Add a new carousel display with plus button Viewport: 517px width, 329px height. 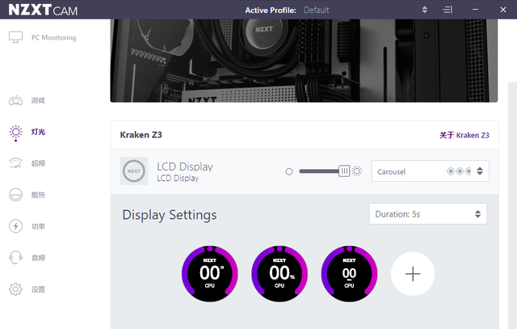click(413, 274)
